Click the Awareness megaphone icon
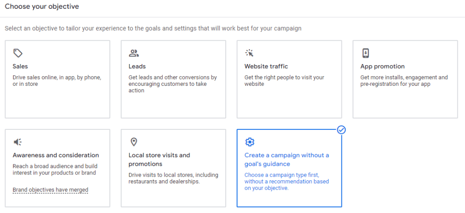Screen dimensions: 465x213 tap(18, 142)
